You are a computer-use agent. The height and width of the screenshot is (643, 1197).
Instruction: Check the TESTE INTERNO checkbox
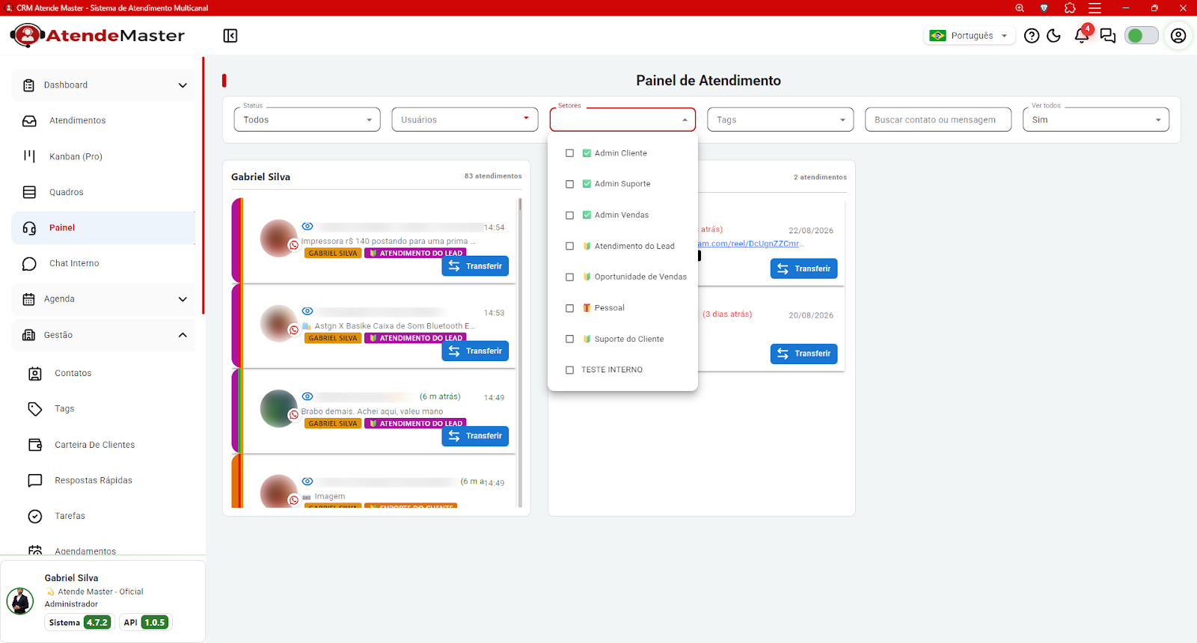tap(569, 370)
